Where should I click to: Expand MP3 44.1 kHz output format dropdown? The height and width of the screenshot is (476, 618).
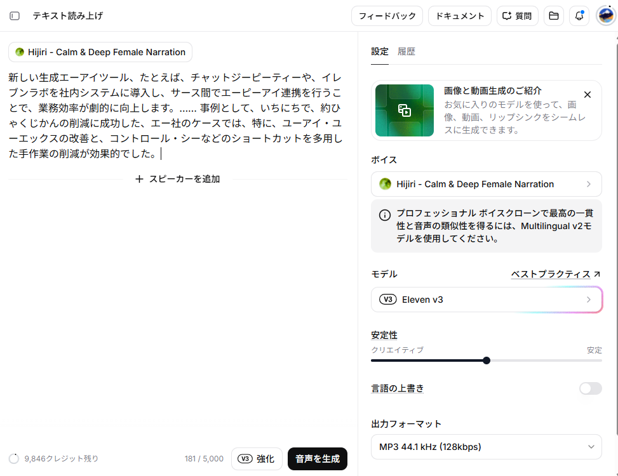coord(486,447)
